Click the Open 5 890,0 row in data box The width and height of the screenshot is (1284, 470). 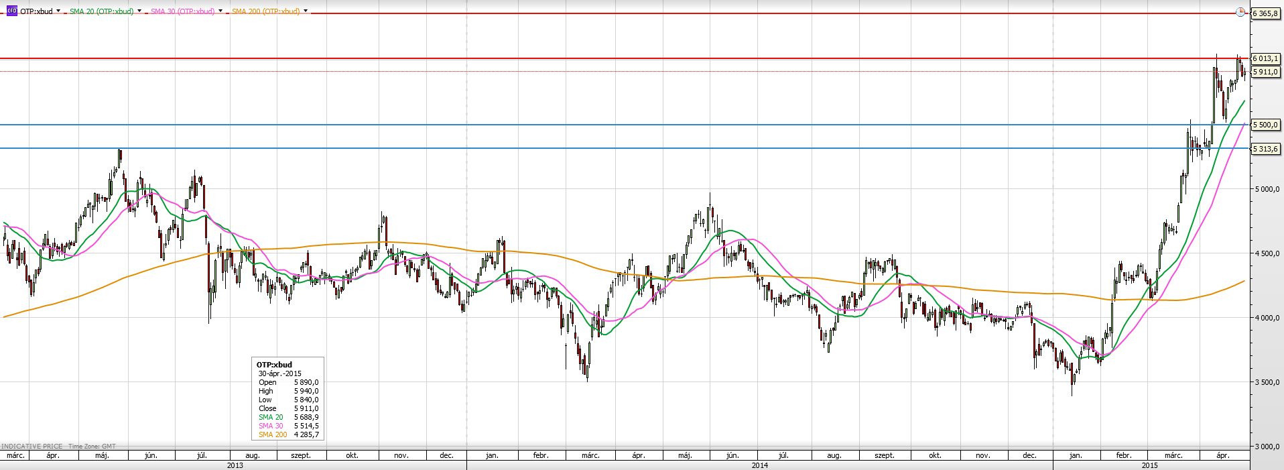[x=288, y=382]
